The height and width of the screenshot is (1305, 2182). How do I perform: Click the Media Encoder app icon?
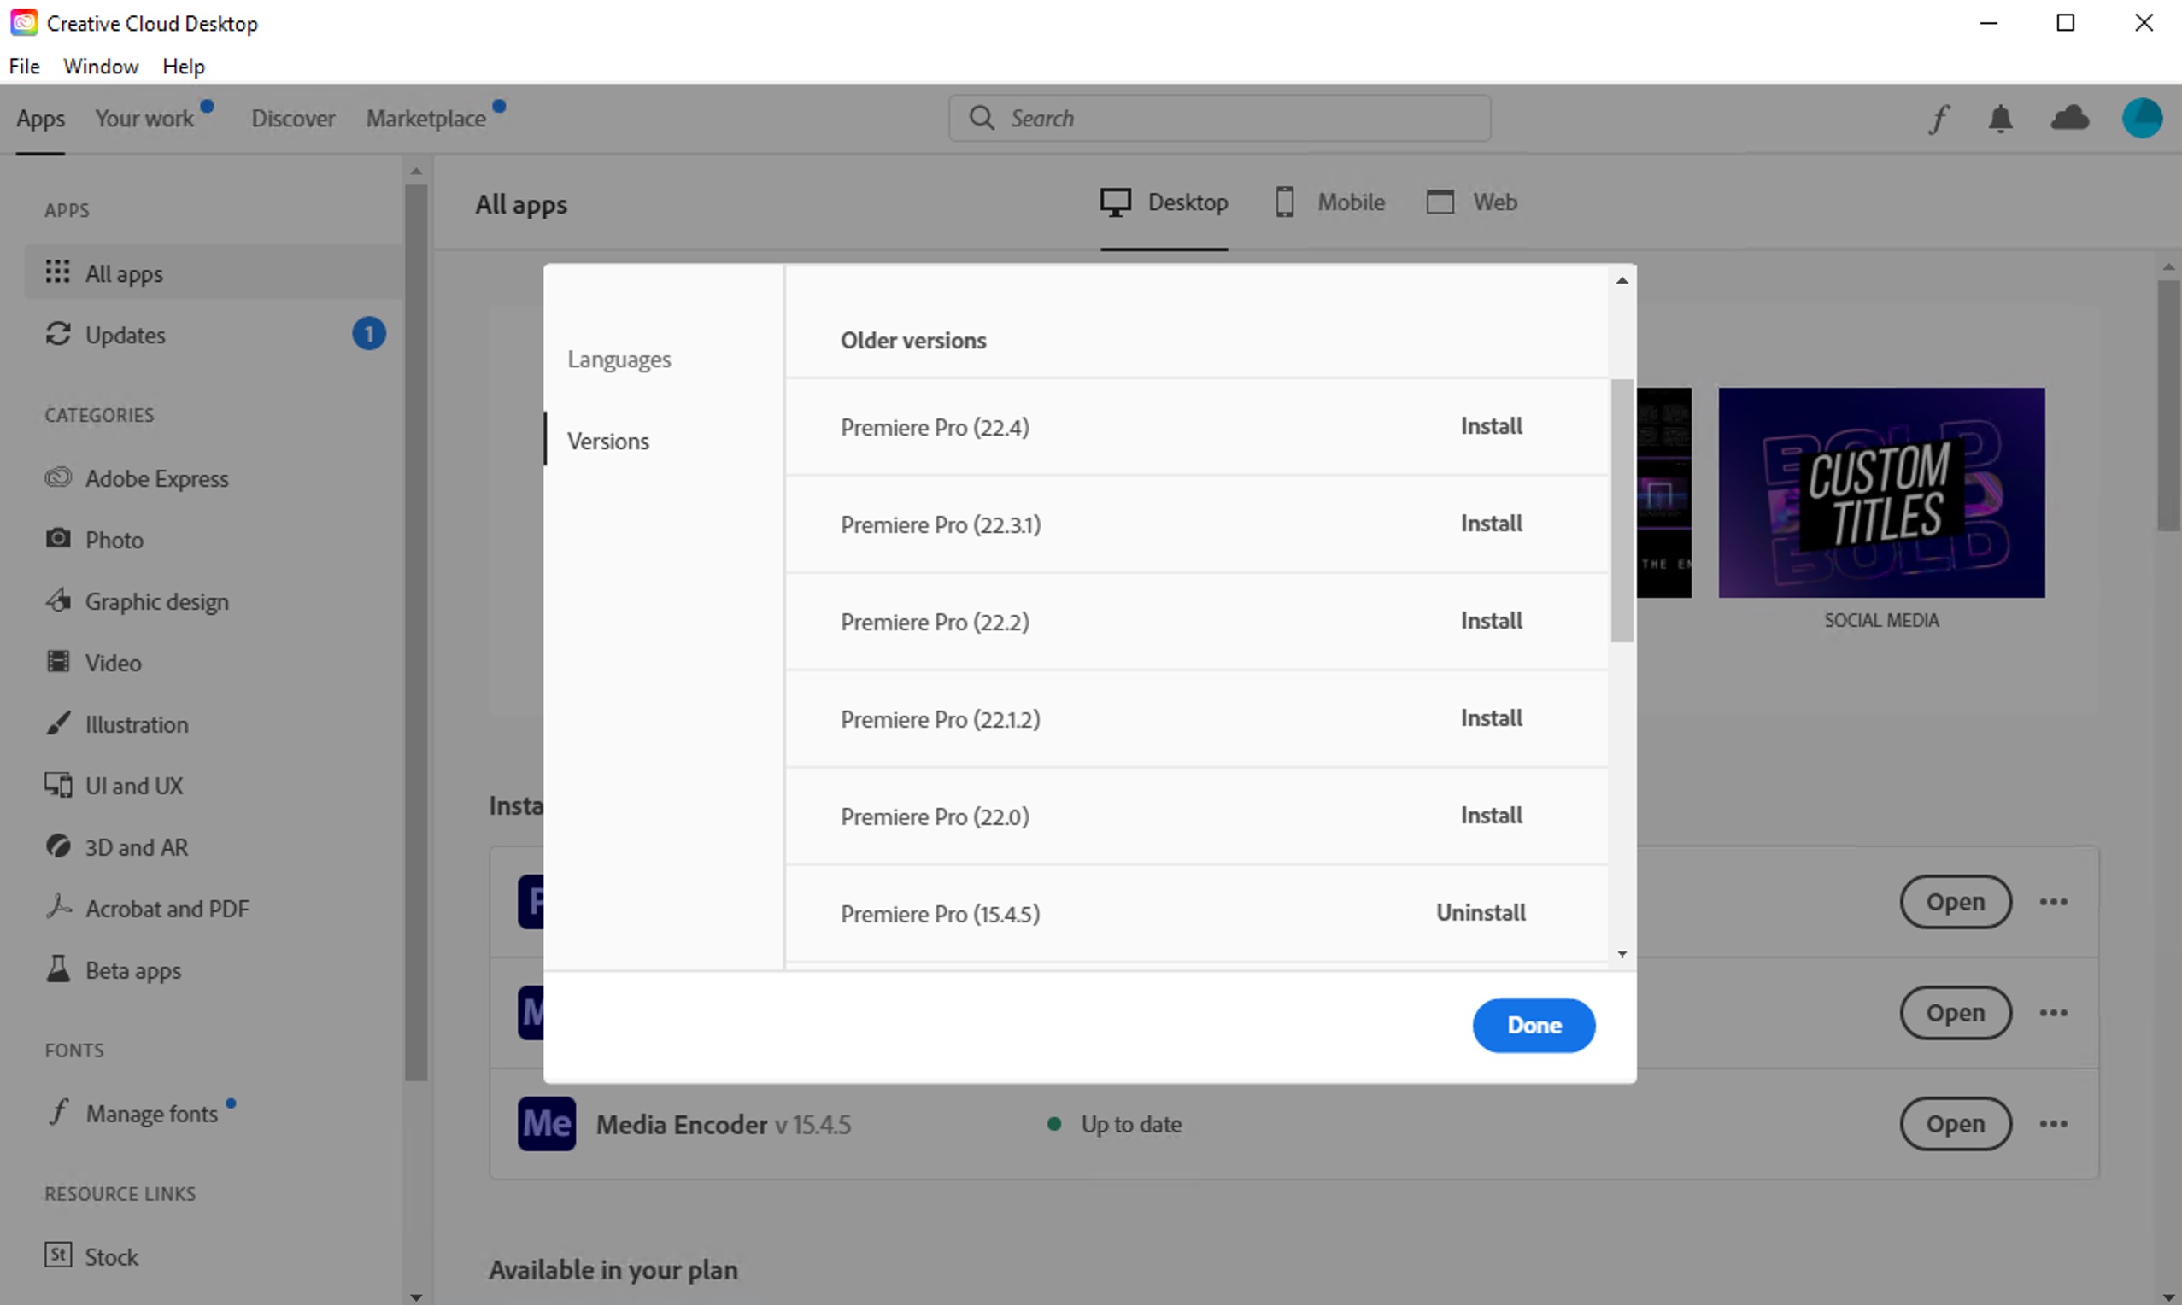[546, 1123]
